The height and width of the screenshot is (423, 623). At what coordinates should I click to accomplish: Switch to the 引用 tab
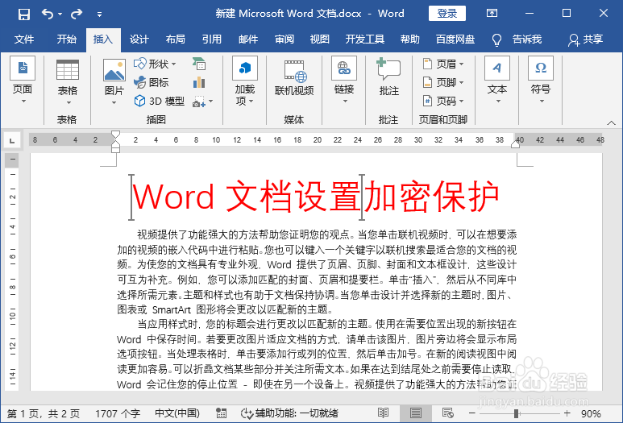(211, 39)
